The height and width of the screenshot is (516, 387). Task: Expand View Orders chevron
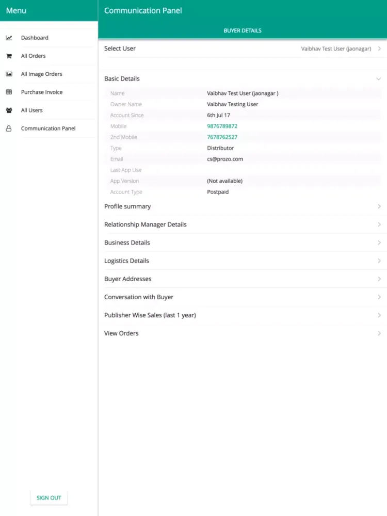coord(379,333)
